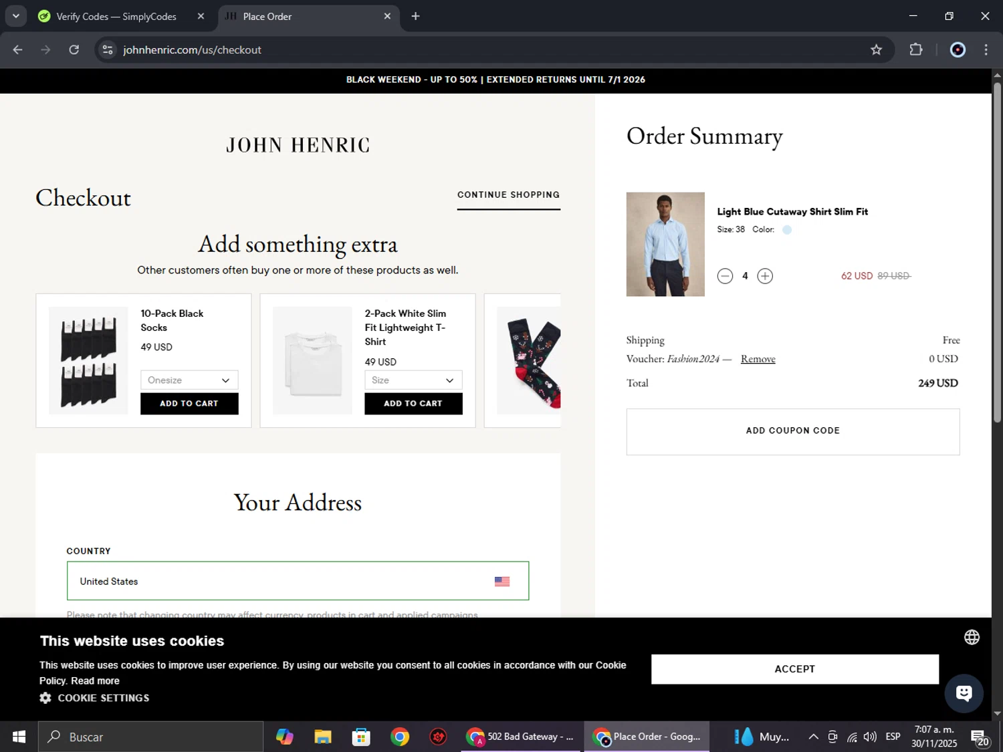This screenshot has height=752, width=1003.
Task: Click the John Henric logo
Action: [298, 145]
